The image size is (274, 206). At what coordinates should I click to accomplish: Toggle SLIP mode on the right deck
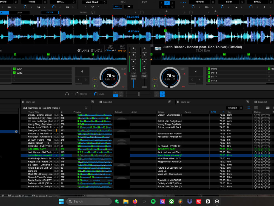[x=183, y=69]
